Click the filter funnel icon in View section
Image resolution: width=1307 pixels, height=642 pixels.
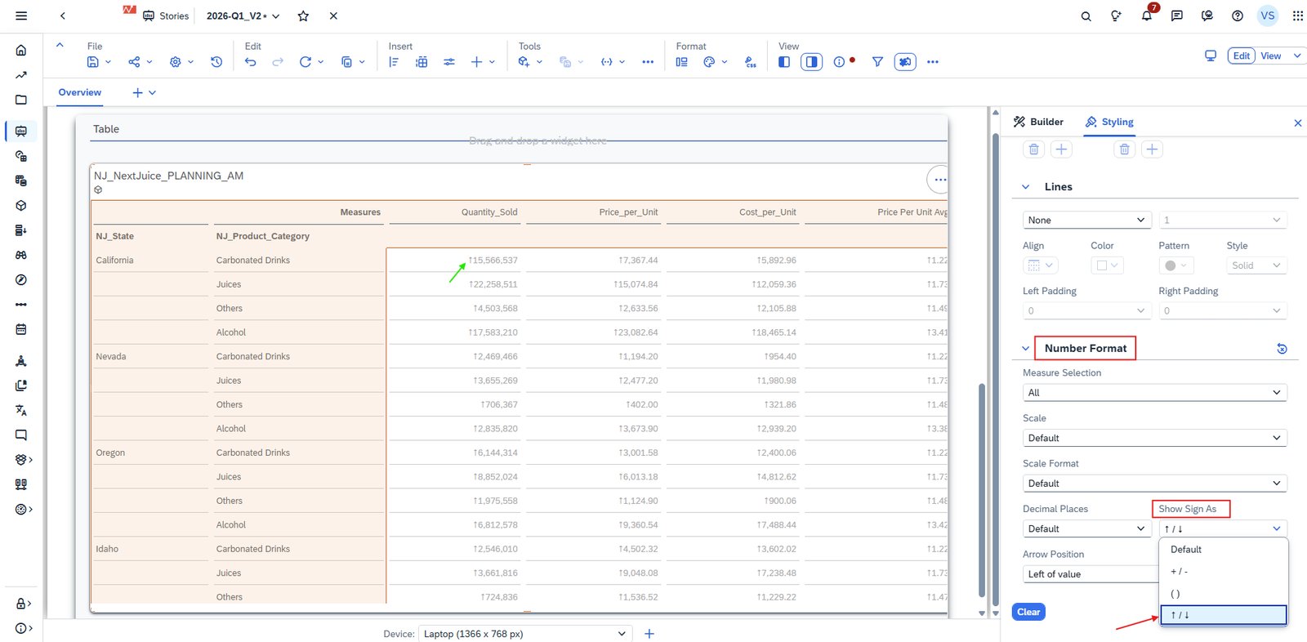877,62
